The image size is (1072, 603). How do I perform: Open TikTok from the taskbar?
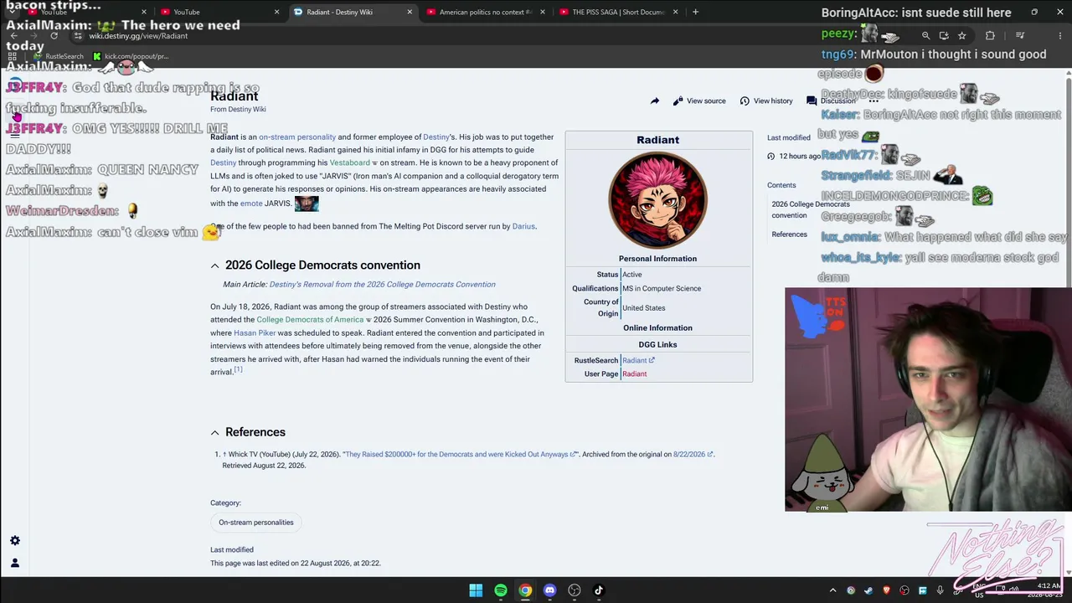tap(598, 590)
